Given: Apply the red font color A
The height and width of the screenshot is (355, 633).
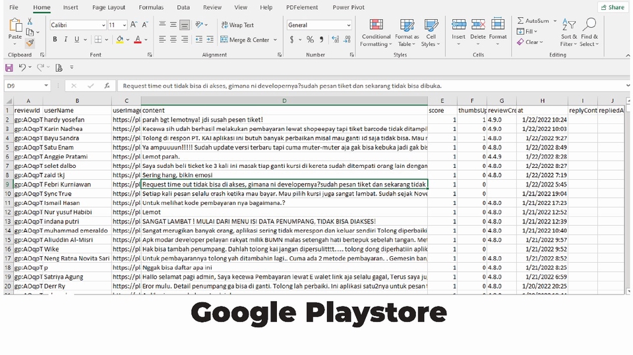Looking at the screenshot, I should click(x=138, y=40).
